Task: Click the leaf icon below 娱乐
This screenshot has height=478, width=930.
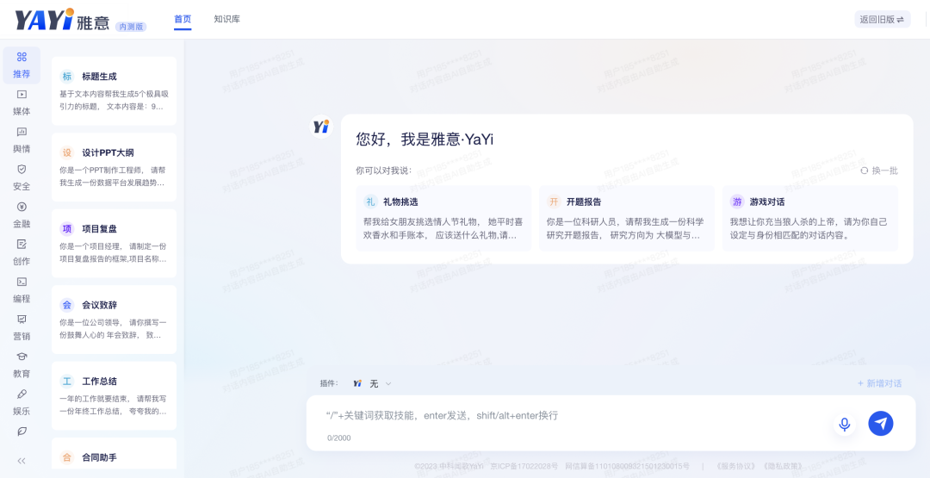Action: click(22, 431)
